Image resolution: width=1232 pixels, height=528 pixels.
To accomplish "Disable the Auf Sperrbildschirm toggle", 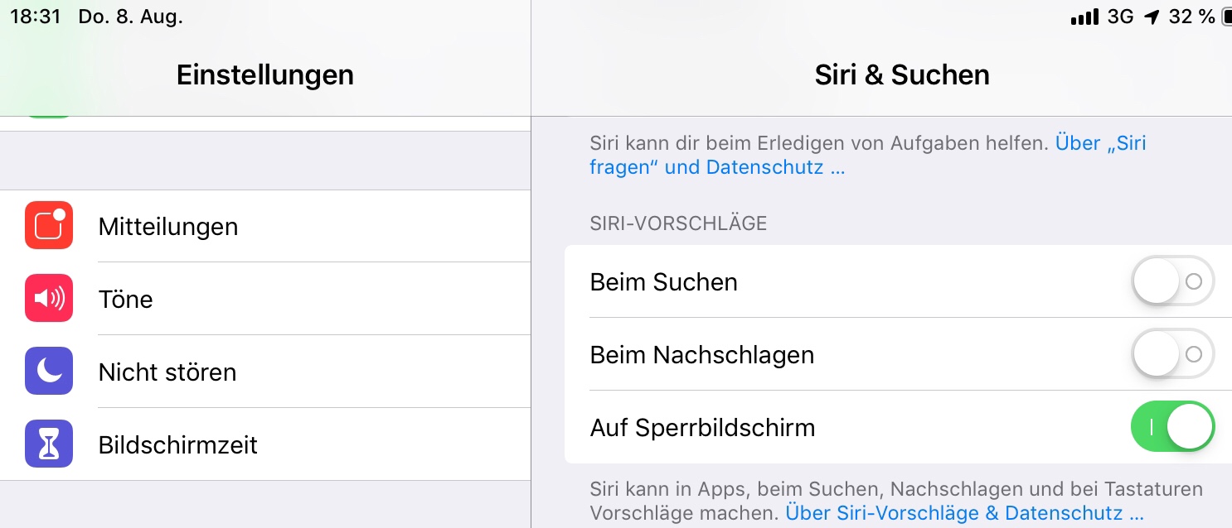I will (1172, 428).
